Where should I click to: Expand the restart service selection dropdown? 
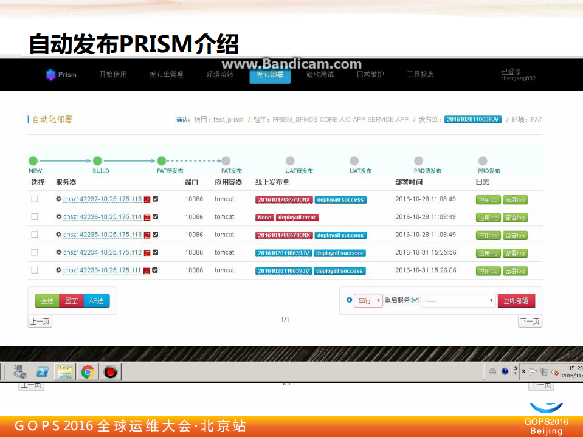click(x=459, y=299)
